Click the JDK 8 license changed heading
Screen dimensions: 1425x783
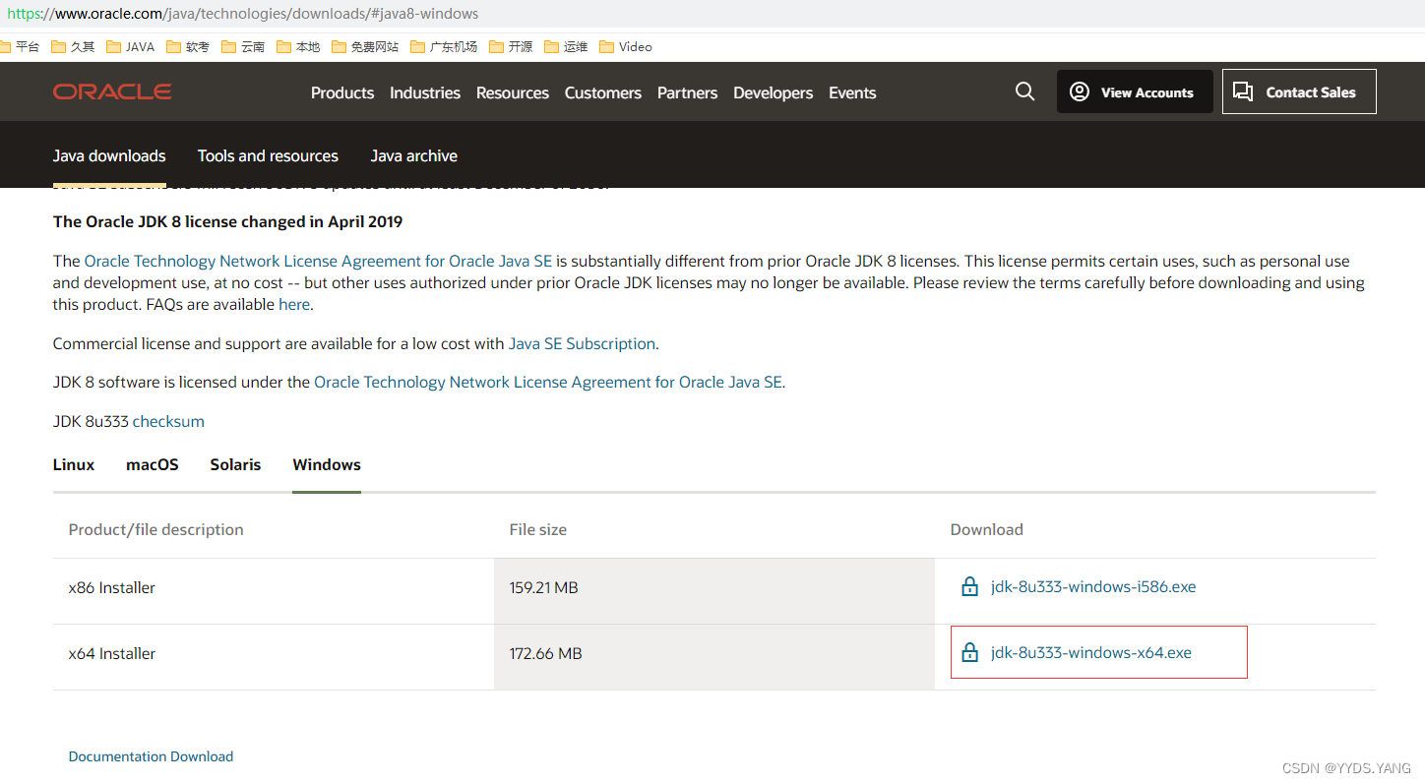228,221
